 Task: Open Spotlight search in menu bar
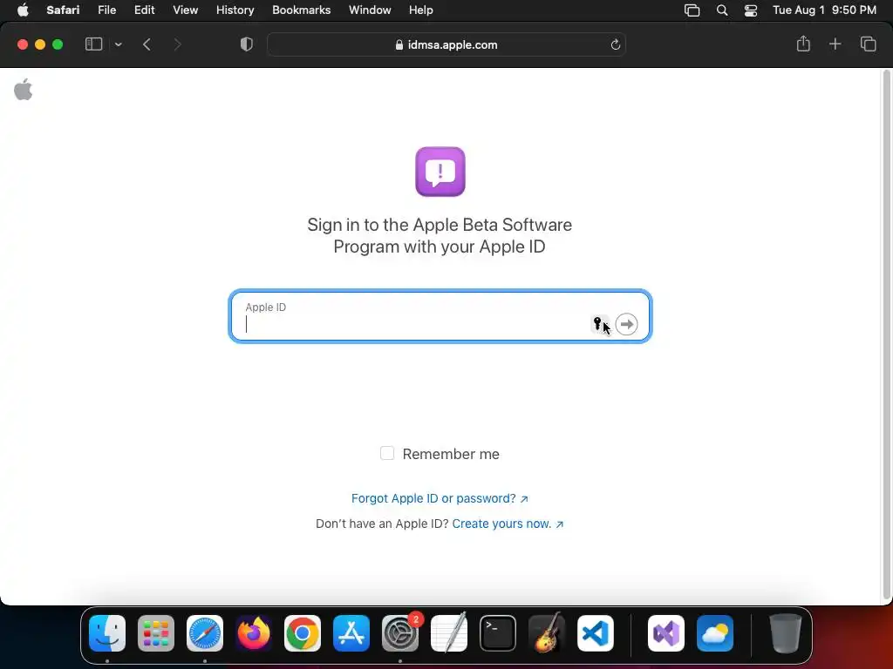tap(721, 10)
